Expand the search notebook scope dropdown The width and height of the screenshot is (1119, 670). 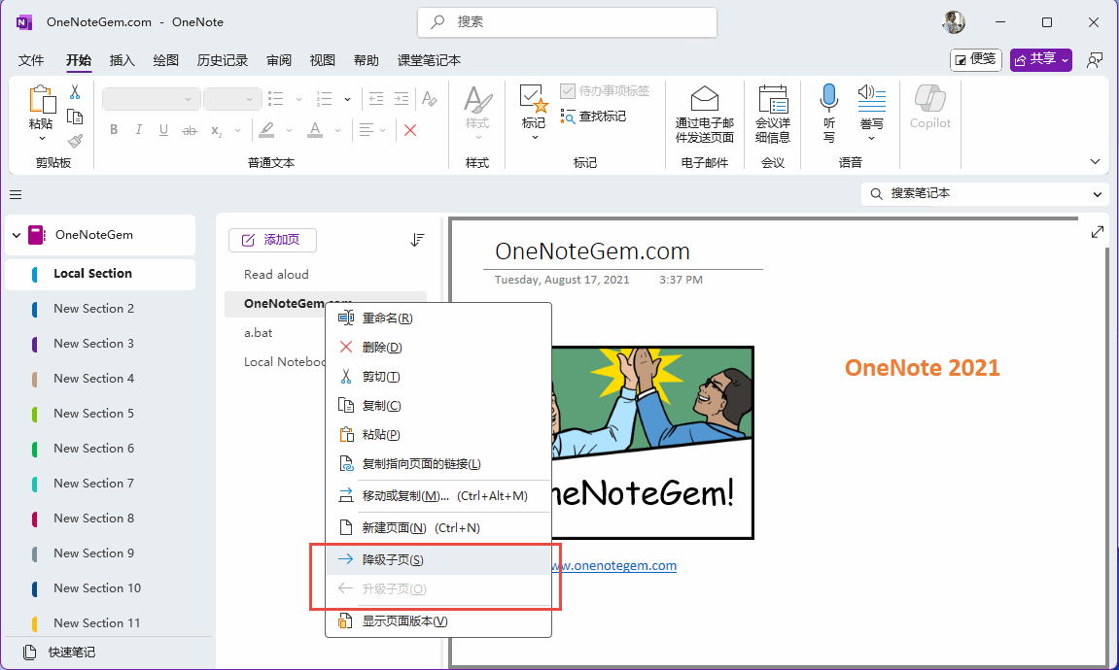(x=1098, y=194)
